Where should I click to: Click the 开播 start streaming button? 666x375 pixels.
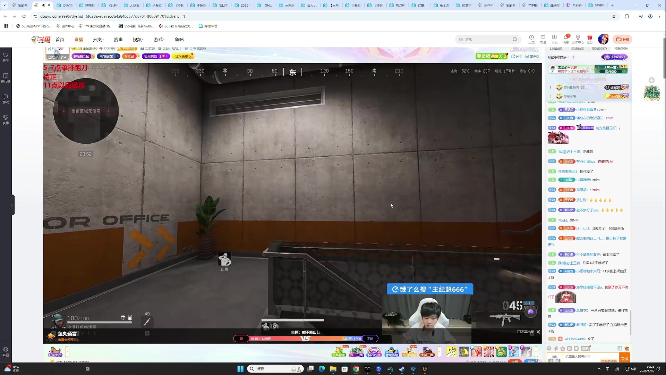coord(622,39)
